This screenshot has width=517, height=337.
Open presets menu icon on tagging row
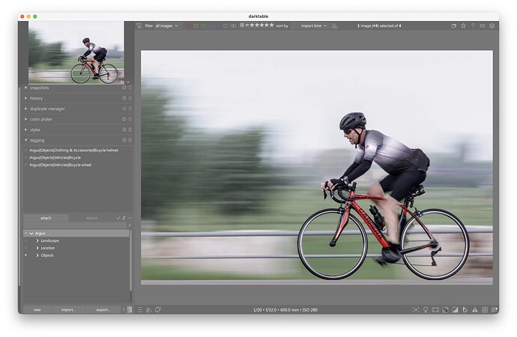(x=130, y=140)
